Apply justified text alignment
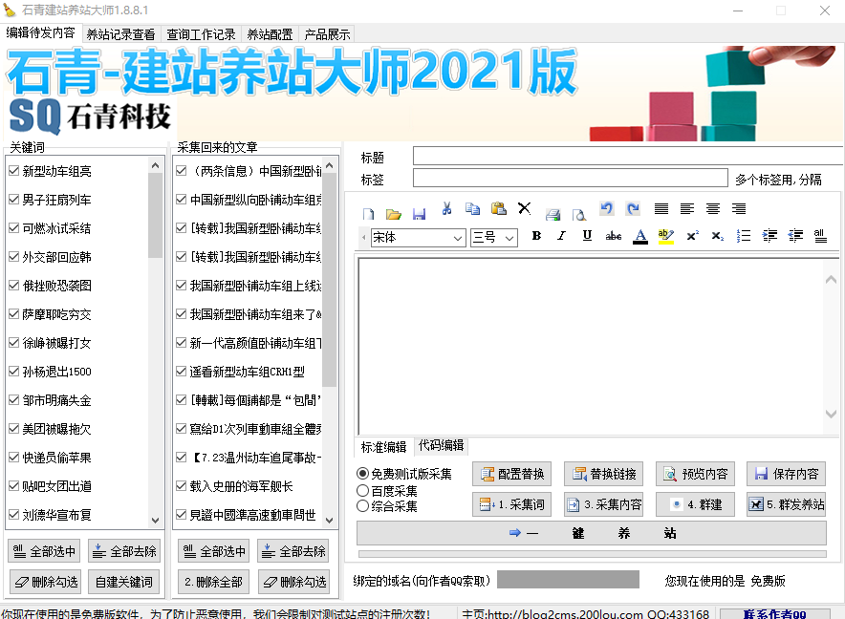845x619 pixels. click(x=661, y=208)
